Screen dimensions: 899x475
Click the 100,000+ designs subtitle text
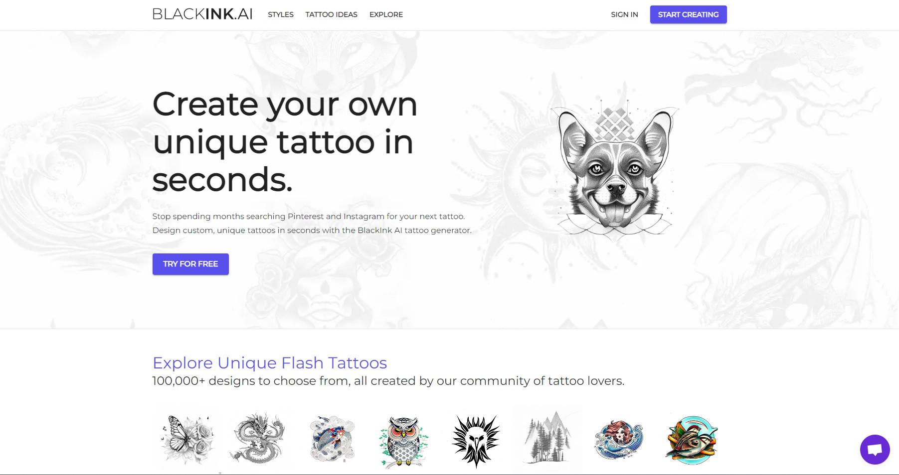[388, 381]
